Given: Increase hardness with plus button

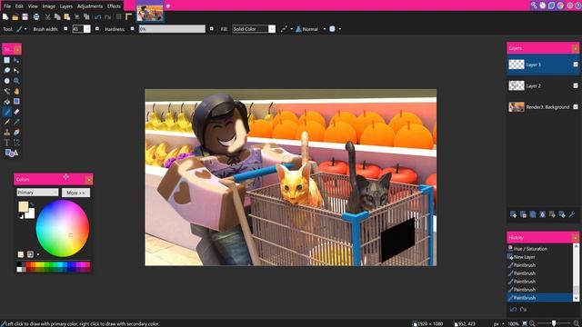Looking at the screenshot, I should pyautogui.click(x=212, y=29).
